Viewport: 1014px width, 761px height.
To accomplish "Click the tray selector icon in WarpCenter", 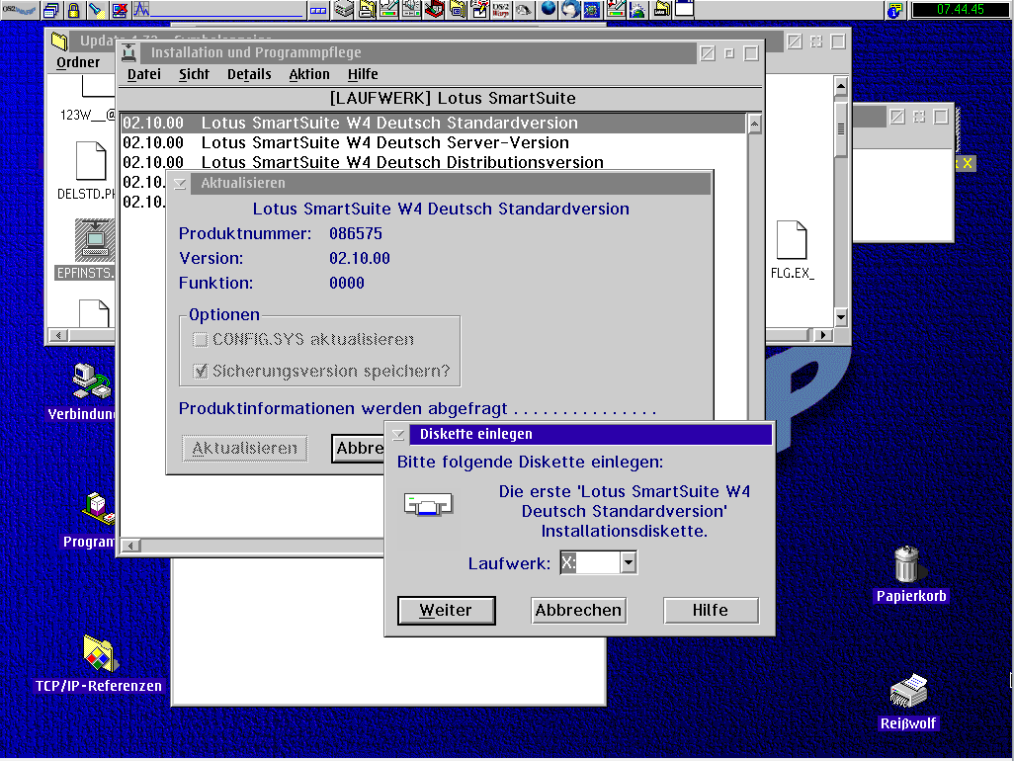I will click(318, 10).
